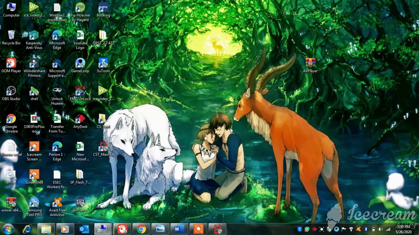Open the Computer desktop icon
The width and height of the screenshot is (419, 235).
point(11,10)
